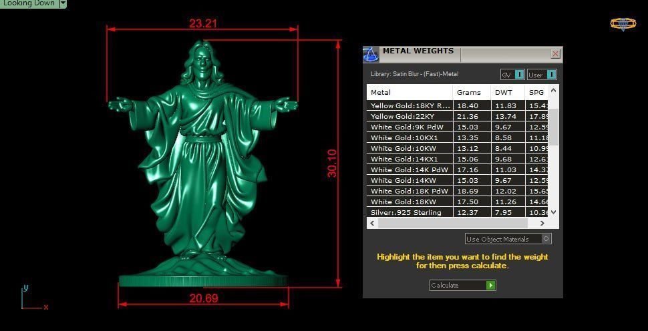Screen dimensions: 648x331
Task: Select the White Gold:14KW row
Action: click(x=458, y=181)
